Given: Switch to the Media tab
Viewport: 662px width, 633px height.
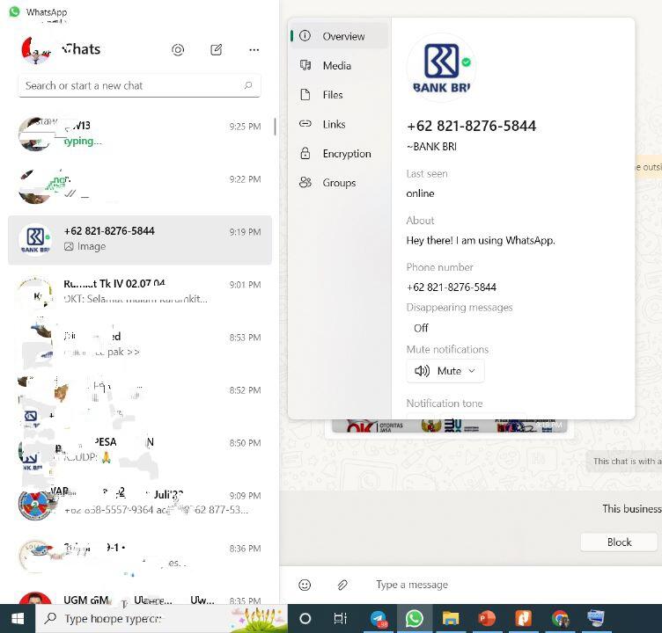Looking at the screenshot, I should point(338,65).
